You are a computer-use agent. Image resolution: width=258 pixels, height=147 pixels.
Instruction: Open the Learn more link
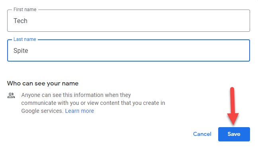coord(80,111)
